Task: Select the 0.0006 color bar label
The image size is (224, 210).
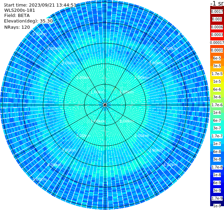Action: point(217,27)
